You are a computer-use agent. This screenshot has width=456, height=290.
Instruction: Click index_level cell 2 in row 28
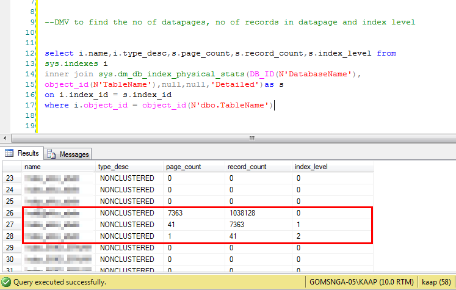[333, 236]
